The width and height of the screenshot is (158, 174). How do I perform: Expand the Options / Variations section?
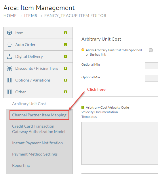[x=38, y=80]
